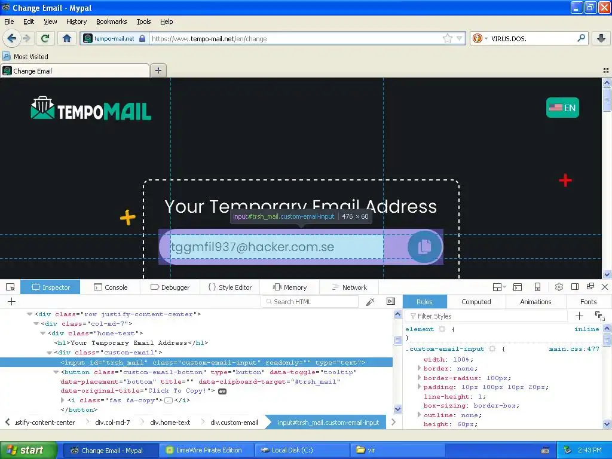This screenshot has width=612, height=459.
Task: Open the EN language selector button
Action: click(x=562, y=108)
